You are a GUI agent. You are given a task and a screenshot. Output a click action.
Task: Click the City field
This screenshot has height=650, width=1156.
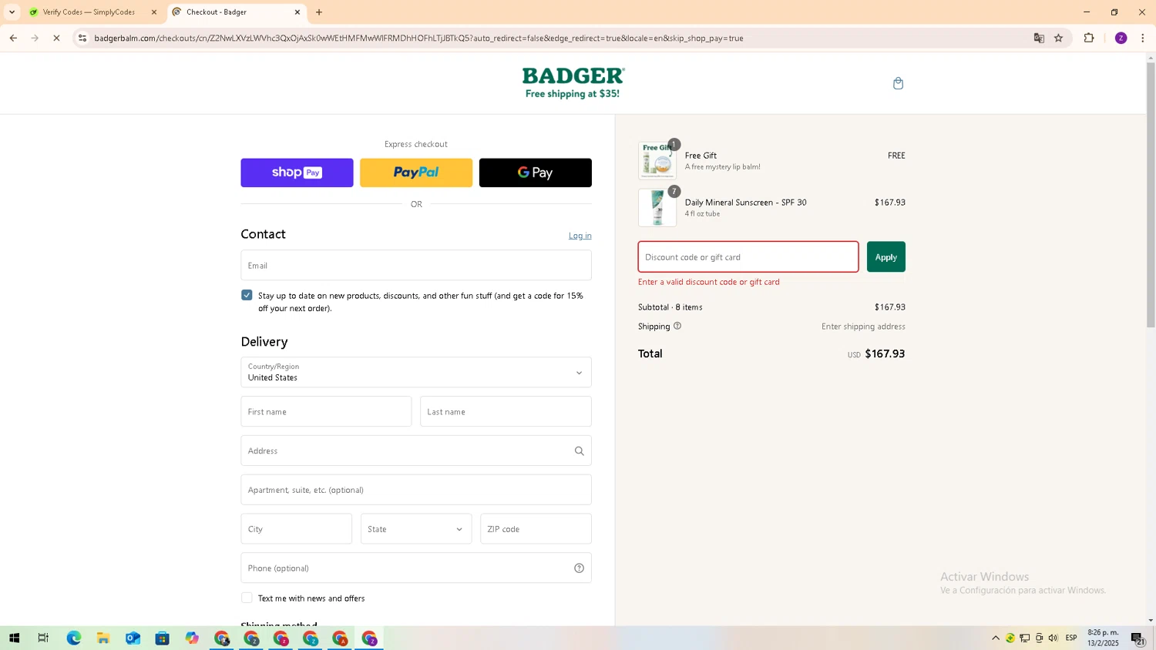[x=296, y=529]
